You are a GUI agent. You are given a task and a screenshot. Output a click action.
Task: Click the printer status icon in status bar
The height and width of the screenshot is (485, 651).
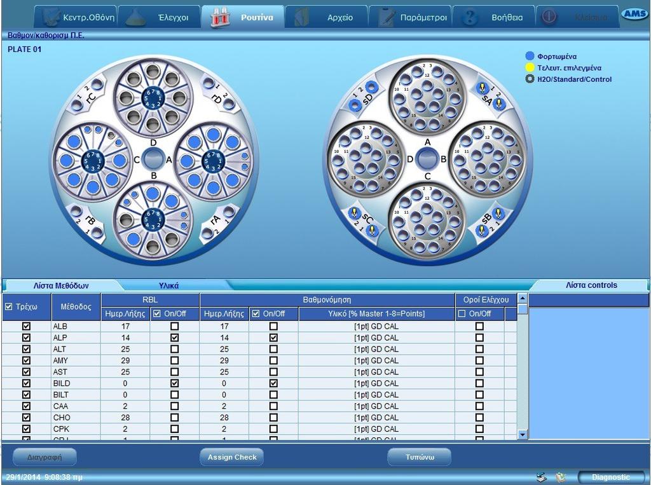pyautogui.click(x=542, y=477)
